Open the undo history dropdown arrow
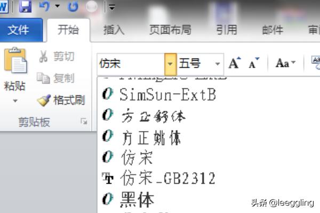Viewport: 320px width, 213px height. tap(58, 6)
